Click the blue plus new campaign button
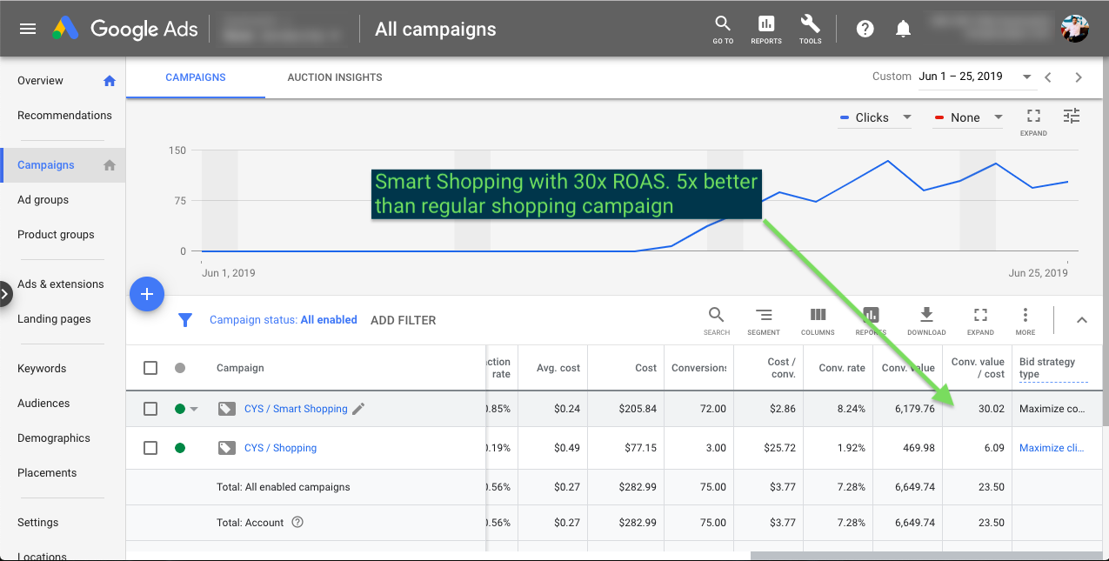The image size is (1109, 561). click(x=147, y=295)
